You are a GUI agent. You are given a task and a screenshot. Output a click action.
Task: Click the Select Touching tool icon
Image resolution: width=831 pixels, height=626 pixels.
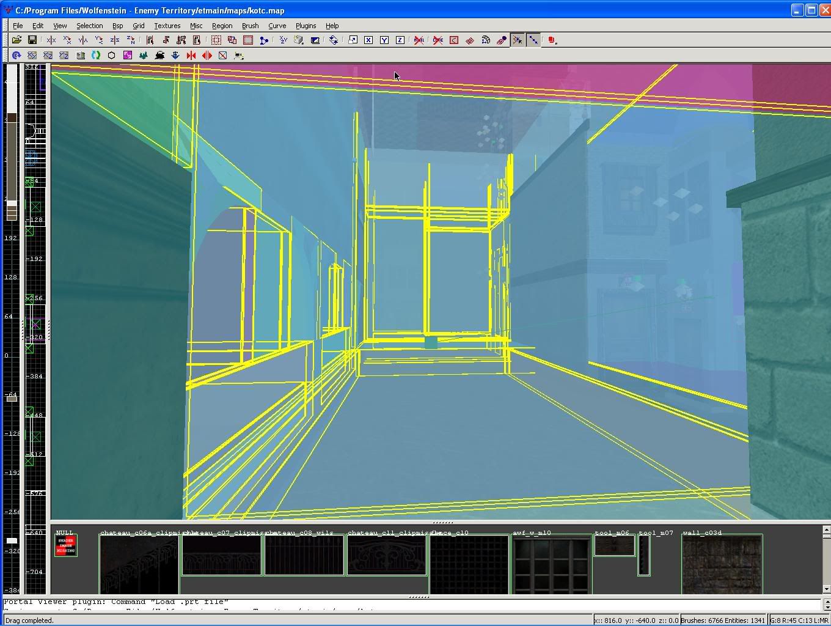tap(166, 40)
